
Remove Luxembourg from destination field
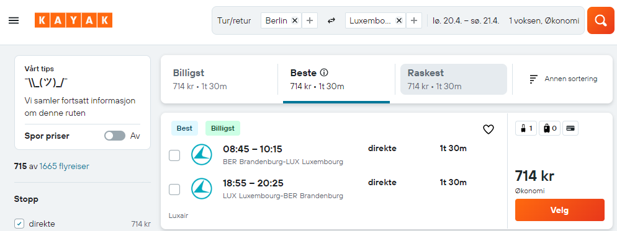[x=399, y=20]
